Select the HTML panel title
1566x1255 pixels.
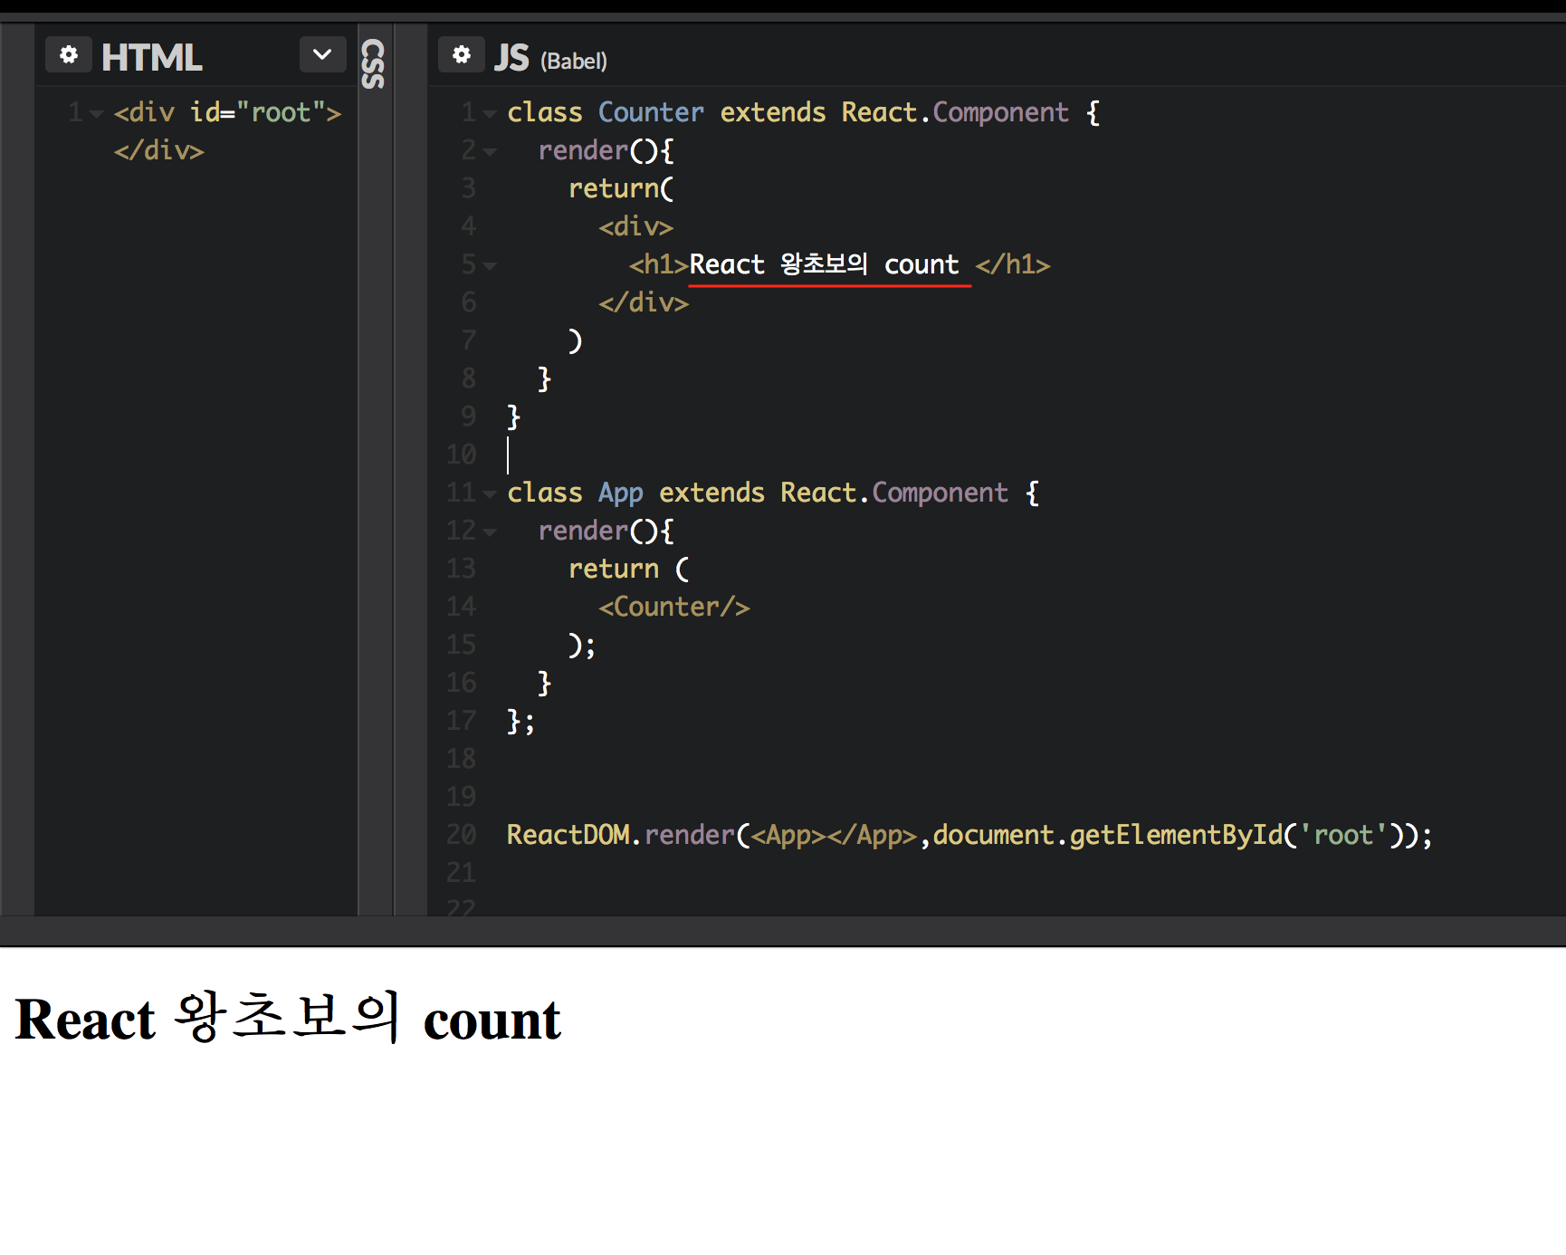pos(152,57)
